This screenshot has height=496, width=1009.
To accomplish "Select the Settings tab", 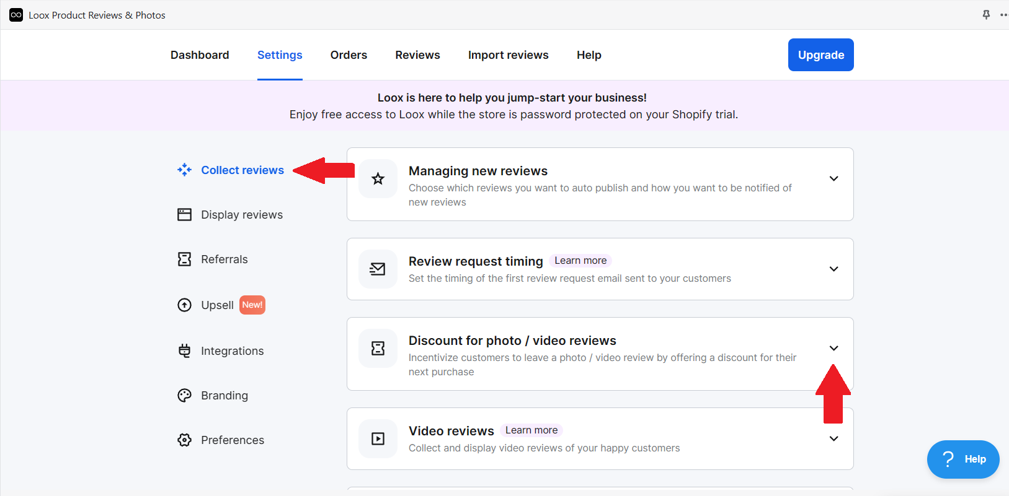I will pyautogui.click(x=280, y=55).
